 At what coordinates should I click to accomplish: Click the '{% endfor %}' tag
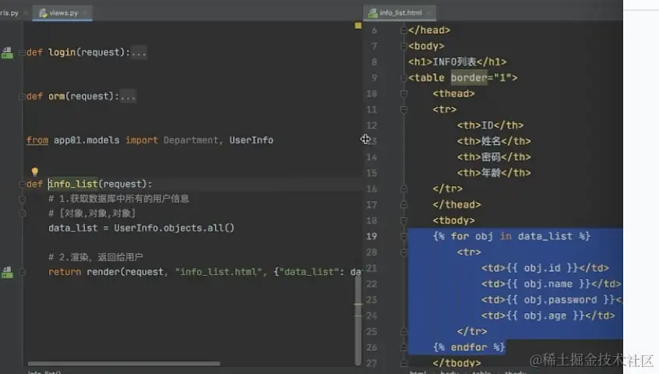(469, 347)
